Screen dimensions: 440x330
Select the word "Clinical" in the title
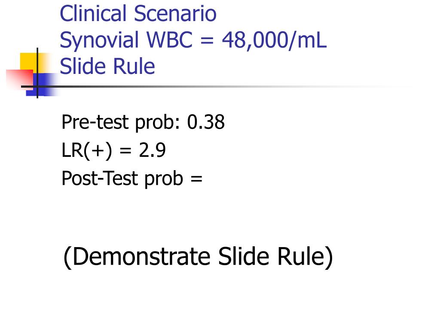(x=93, y=13)
